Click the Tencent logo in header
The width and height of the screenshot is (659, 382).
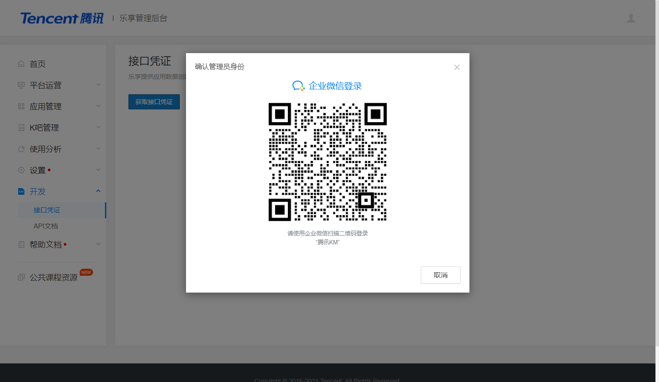[62, 18]
